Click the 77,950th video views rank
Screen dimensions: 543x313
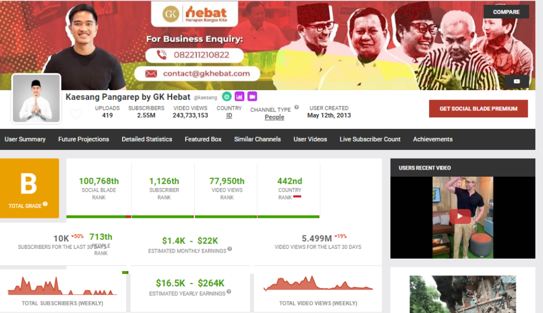pyautogui.click(x=227, y=181)
